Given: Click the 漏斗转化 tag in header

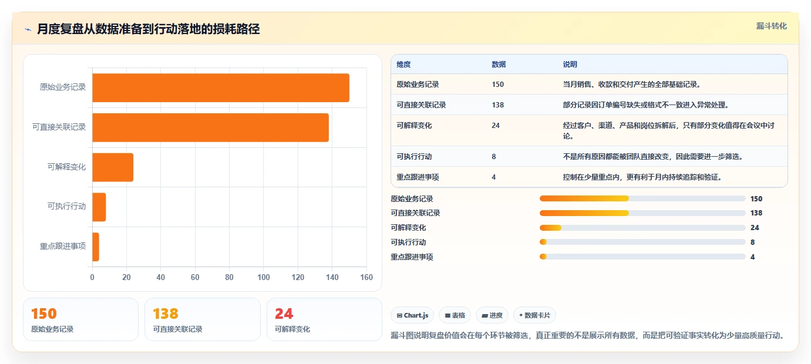Looking at the screenshot, I should pos(771,26).
